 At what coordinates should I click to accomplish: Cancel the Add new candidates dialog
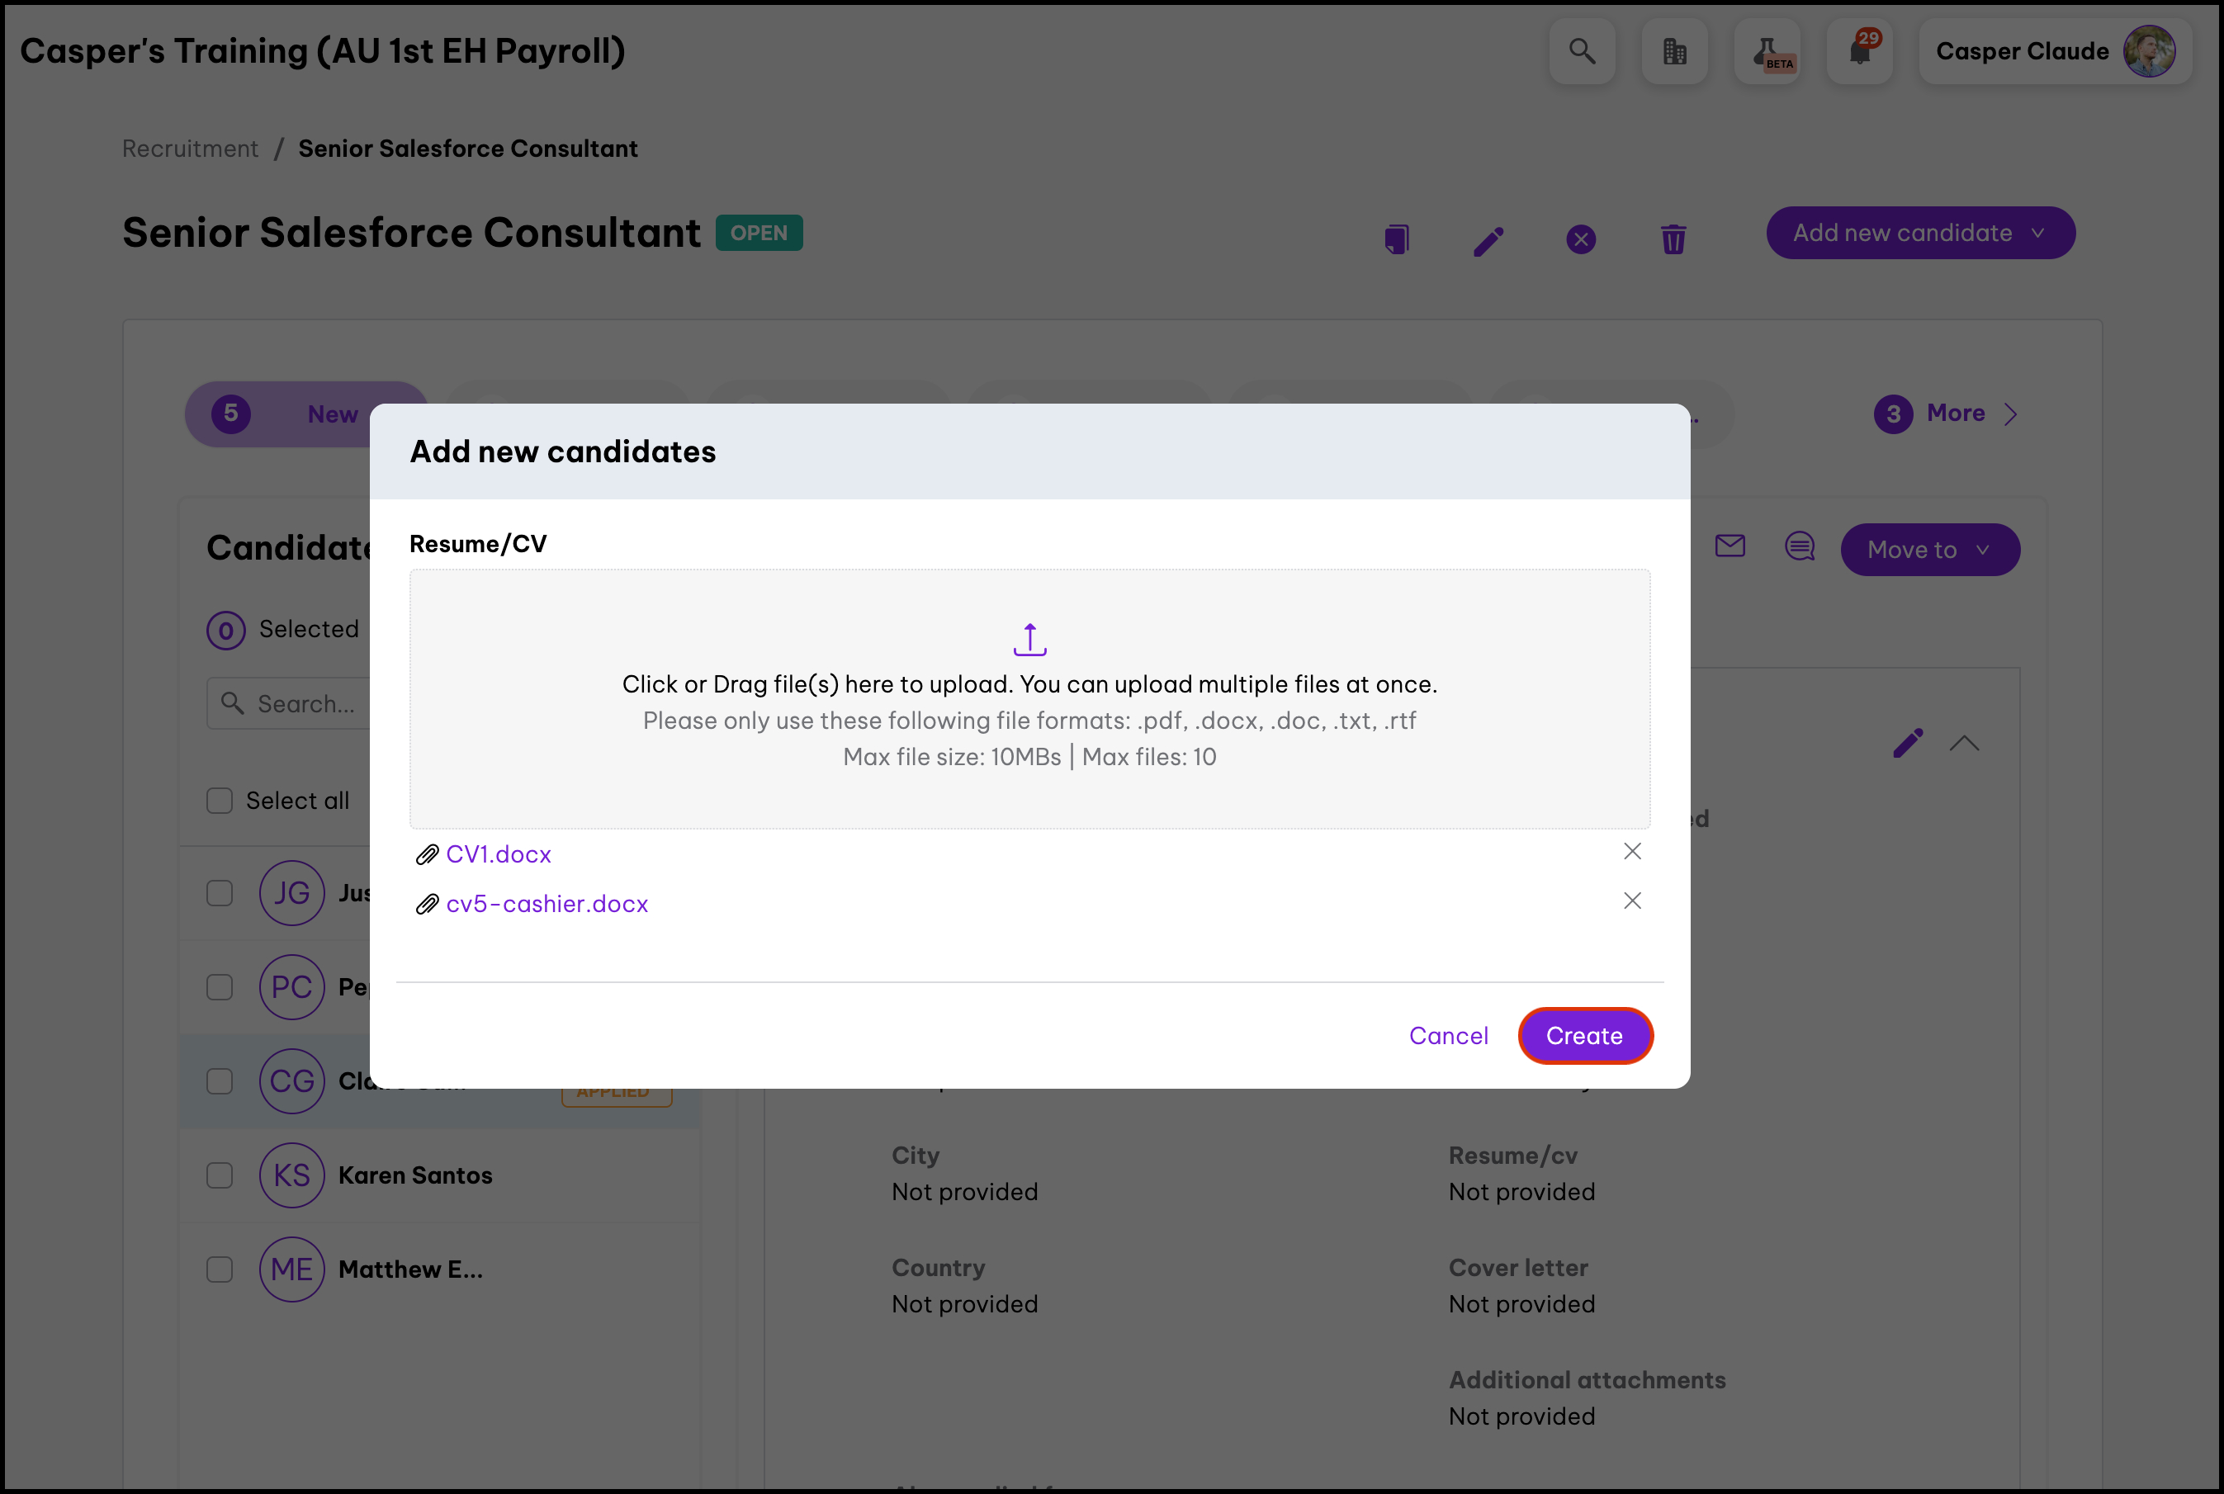pyautogui.click(x=1447, y=1036)
